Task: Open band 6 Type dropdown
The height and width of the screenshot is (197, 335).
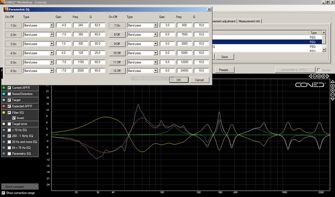Action: point(52,71)
